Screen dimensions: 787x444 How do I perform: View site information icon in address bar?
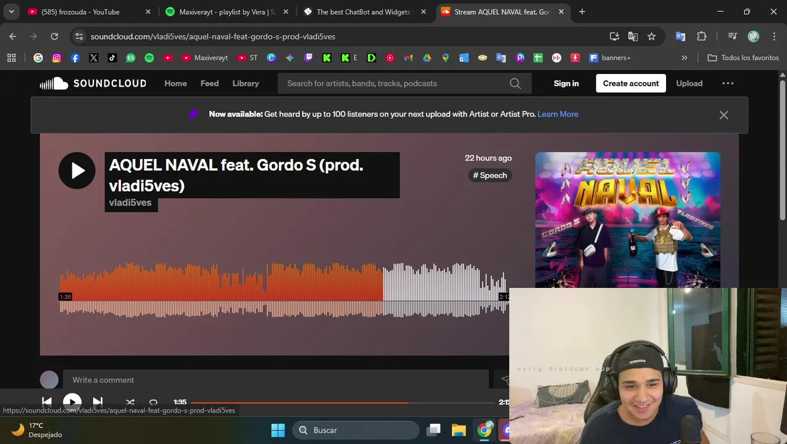pyautogui.click(x=79, y=36)
